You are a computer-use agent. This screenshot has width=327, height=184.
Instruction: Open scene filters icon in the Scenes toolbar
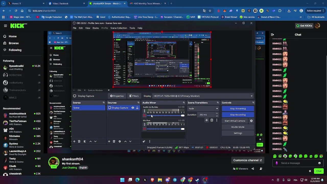point(85,141)
